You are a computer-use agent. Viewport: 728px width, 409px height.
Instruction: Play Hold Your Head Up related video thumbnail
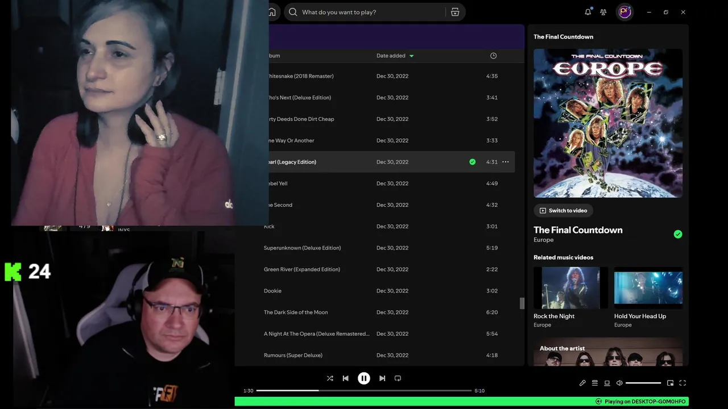pos(648,288)
